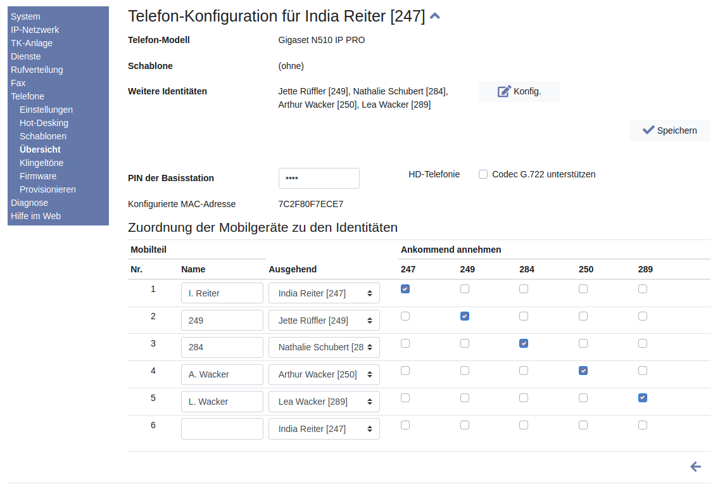Click the back arrow icon at bottom right
The height and width of the screenshot is (489, 720).
[695, 467]
